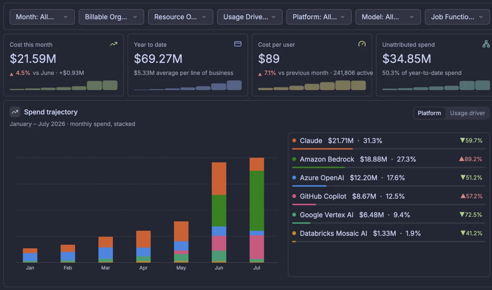Screen dimensions: 492x290
Task: Click the 4.5% vs June change text
Action: 47,73
